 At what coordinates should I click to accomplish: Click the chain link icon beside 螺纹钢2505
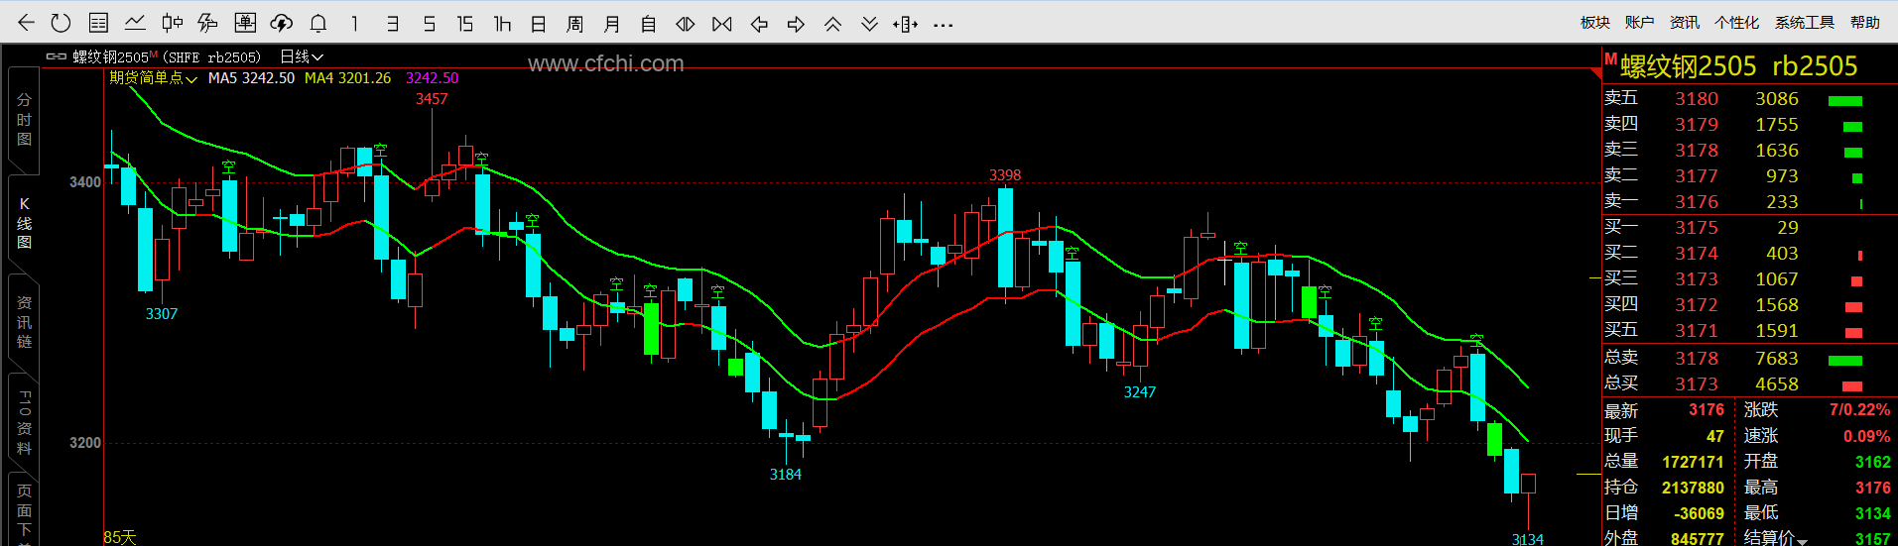[x=57, y=56]
